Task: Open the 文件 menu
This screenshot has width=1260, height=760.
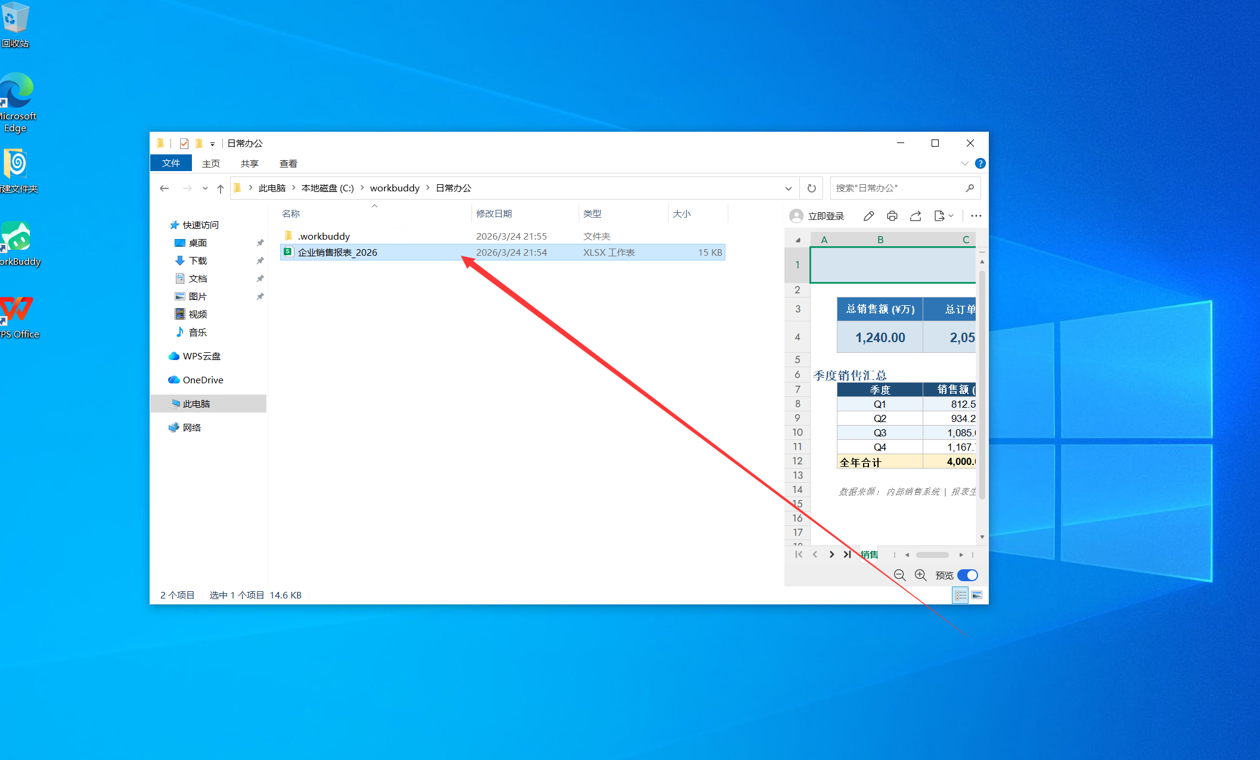Action: pos(171,163)
